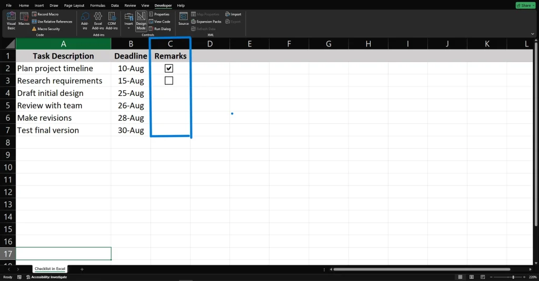539x281 pixels.
Task: Select the cell Test final version
Action: (64, 130)
